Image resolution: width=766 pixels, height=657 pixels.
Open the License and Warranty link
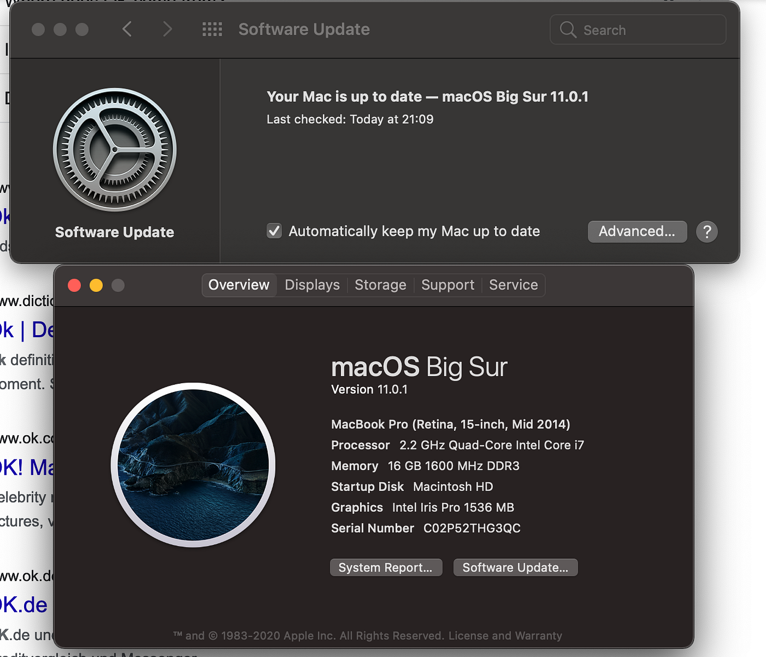[505, 636]
